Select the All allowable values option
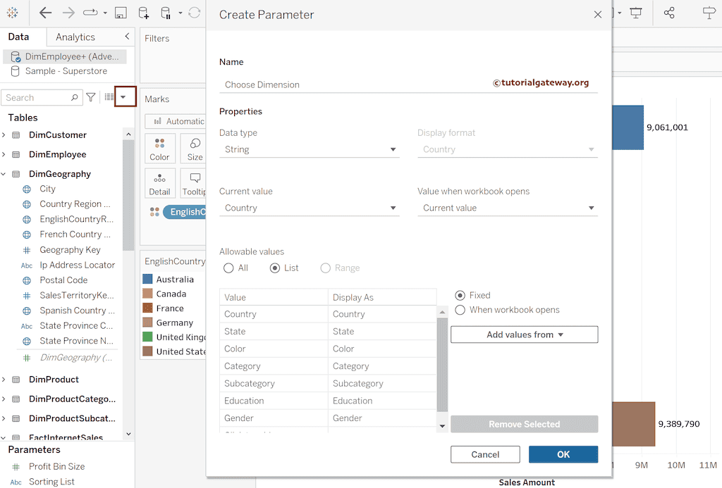 (x=228, y=268)
